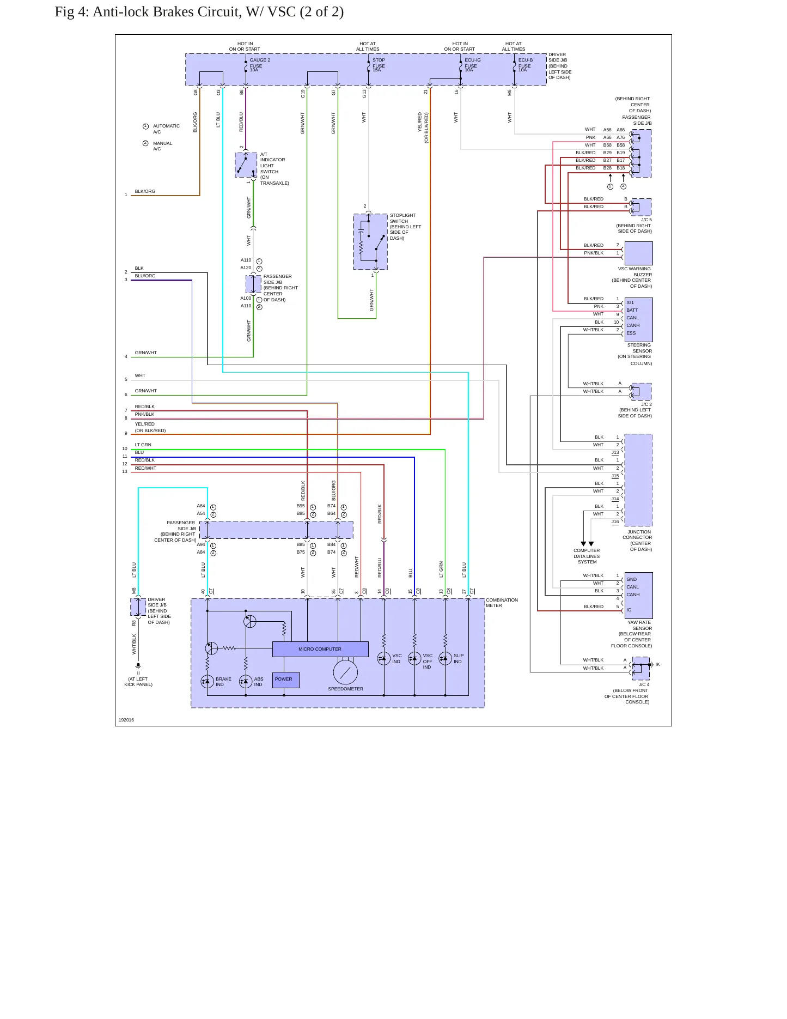
Task: Click the VSC OFF IND lamp symbol
Action: click(x=414, y=658)
